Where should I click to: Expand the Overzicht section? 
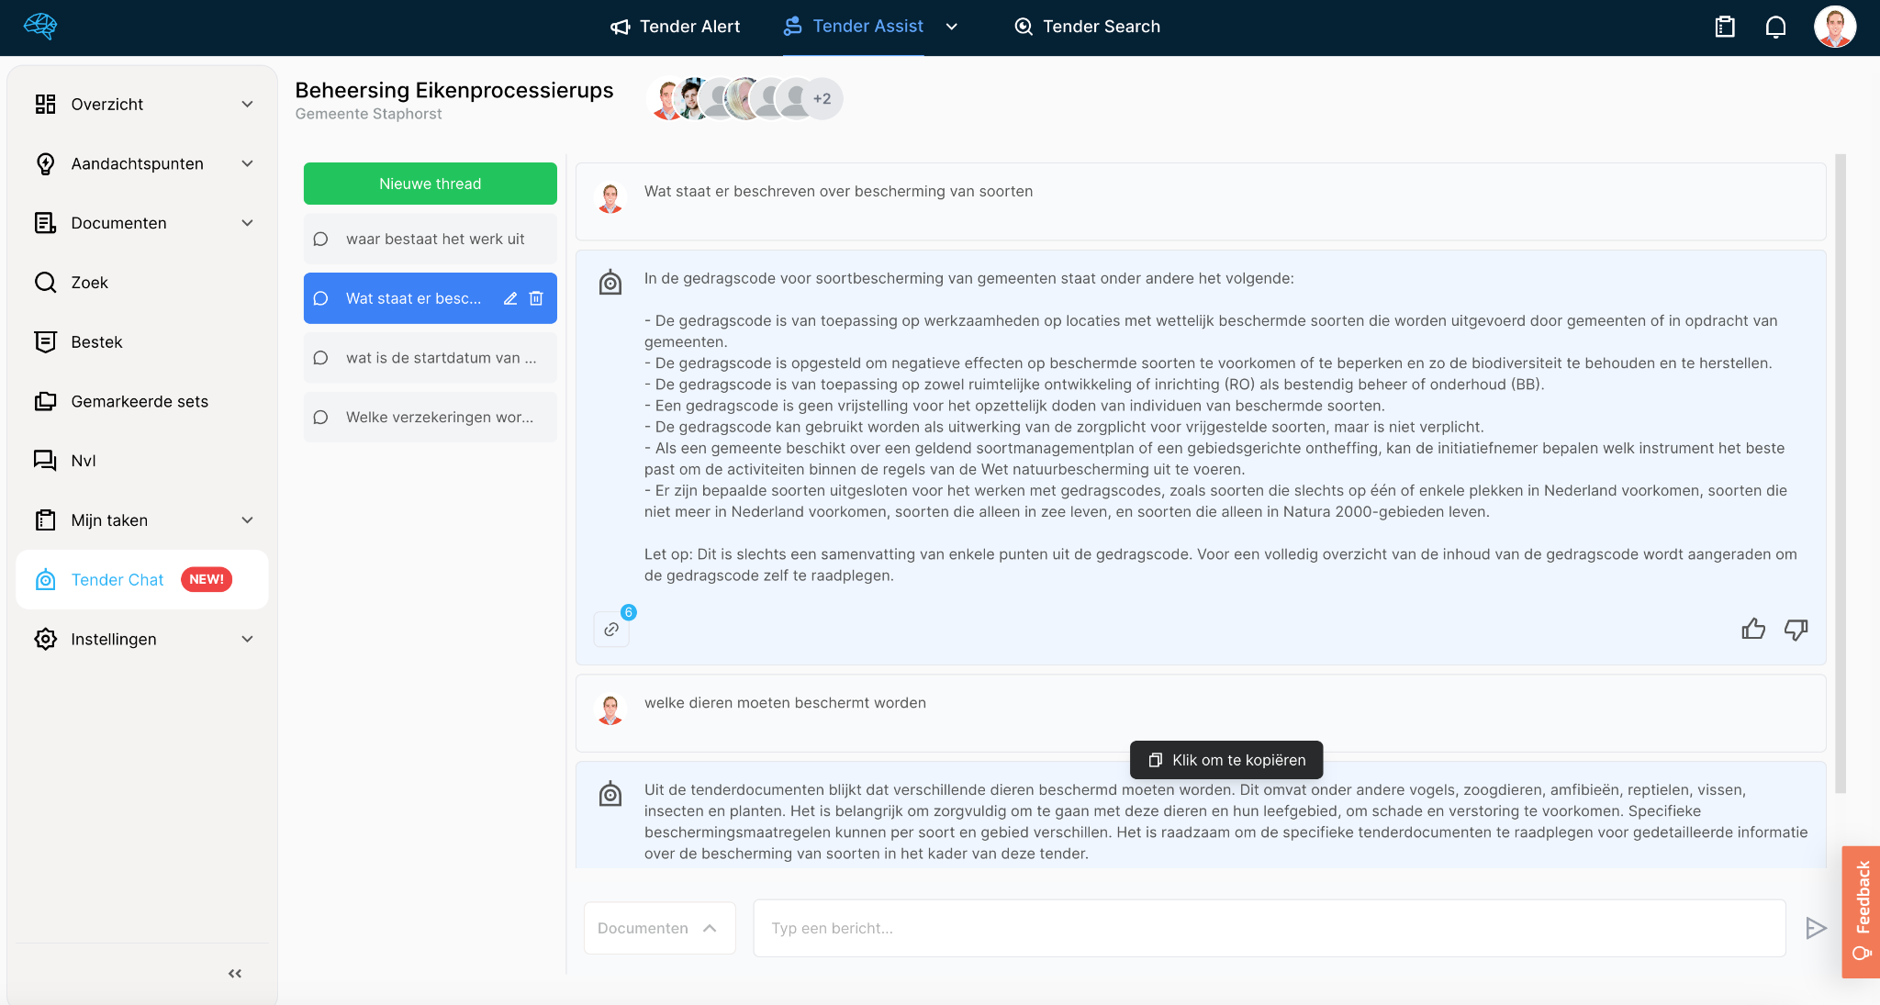[247, 104]
